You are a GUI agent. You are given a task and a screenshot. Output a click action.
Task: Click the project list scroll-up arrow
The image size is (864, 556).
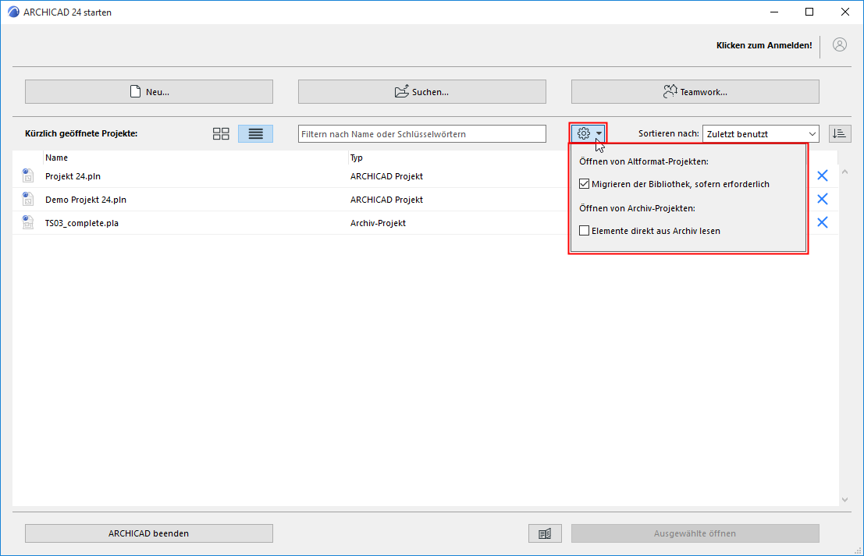coord(844,172)
